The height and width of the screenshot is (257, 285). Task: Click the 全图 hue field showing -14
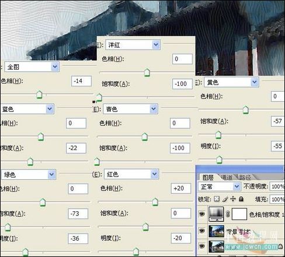[x=81, y=81]
